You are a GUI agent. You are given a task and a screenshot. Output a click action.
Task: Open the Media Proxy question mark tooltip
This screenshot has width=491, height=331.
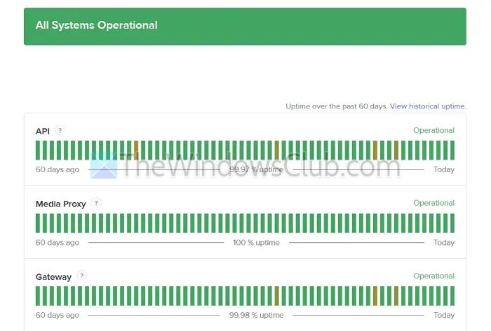click(x=96, y=203)
